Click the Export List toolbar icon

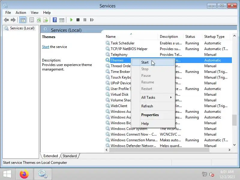[x=46, y=20]
